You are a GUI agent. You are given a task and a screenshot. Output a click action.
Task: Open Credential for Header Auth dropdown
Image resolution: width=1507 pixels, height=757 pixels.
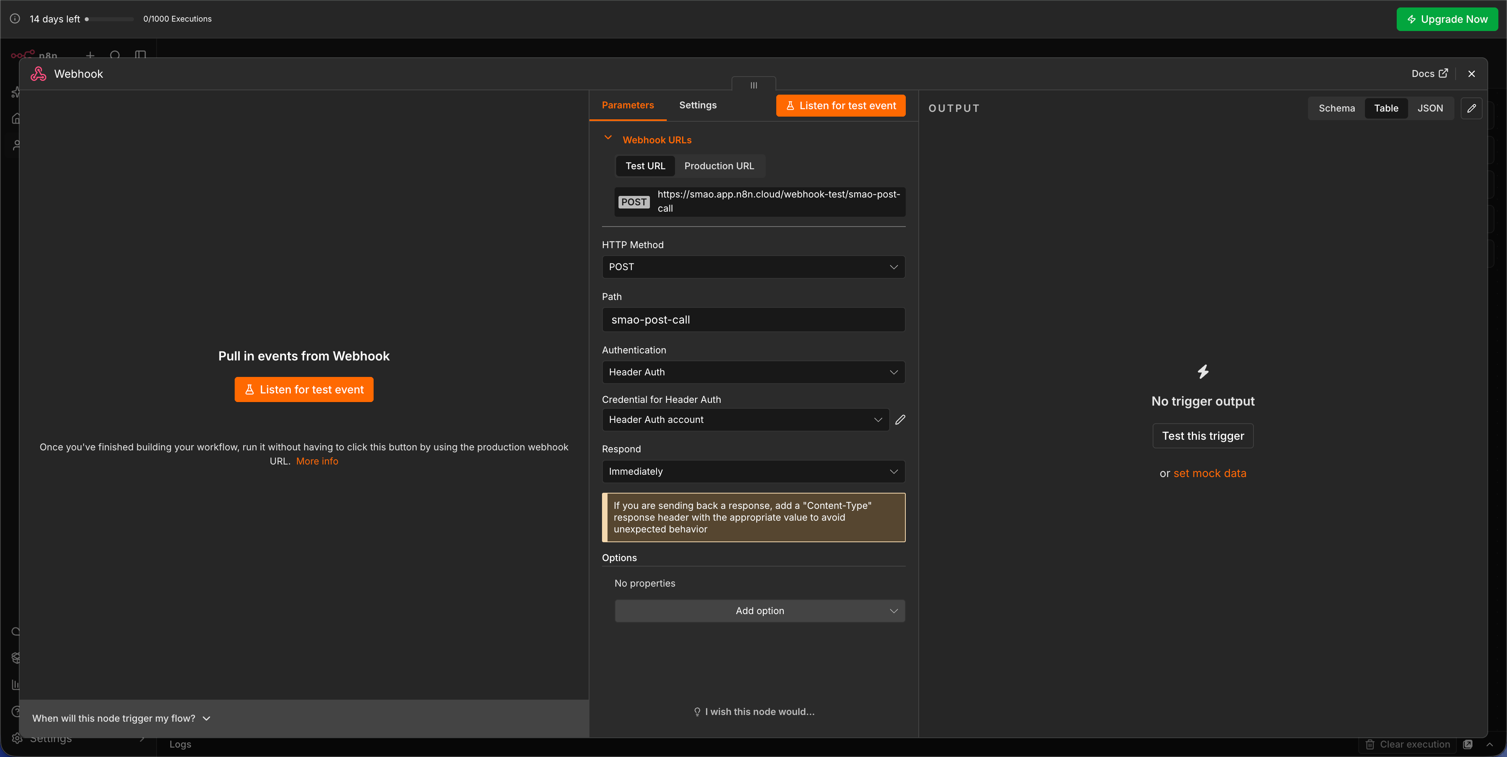coord(745,420)
